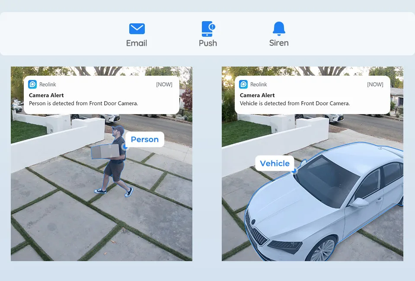
Task: Click the Vehicle detection tag
Action: [275, 163]
